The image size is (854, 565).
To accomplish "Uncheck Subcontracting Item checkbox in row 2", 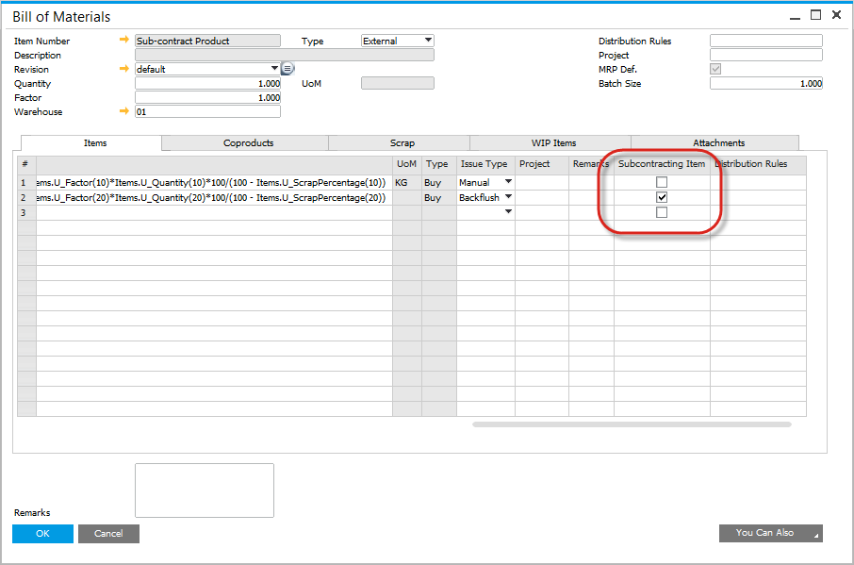I will coord(662,197).
